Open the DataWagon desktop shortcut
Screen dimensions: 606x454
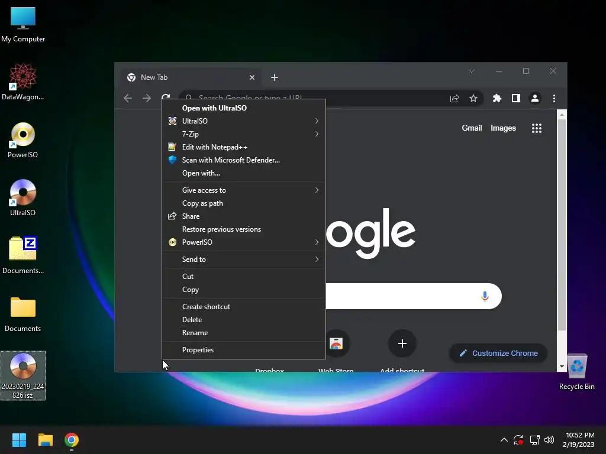pos(23,82)
